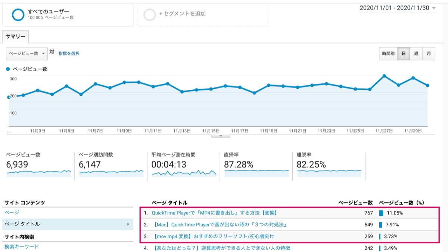The image size is (448, 252).
Task: Select the サマリー tab
Action: click(15, 36)
